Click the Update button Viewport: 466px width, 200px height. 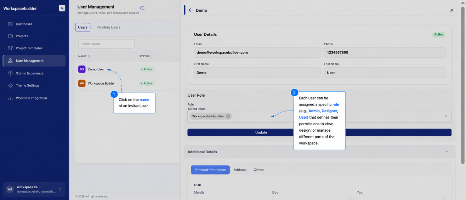[319, 132]
